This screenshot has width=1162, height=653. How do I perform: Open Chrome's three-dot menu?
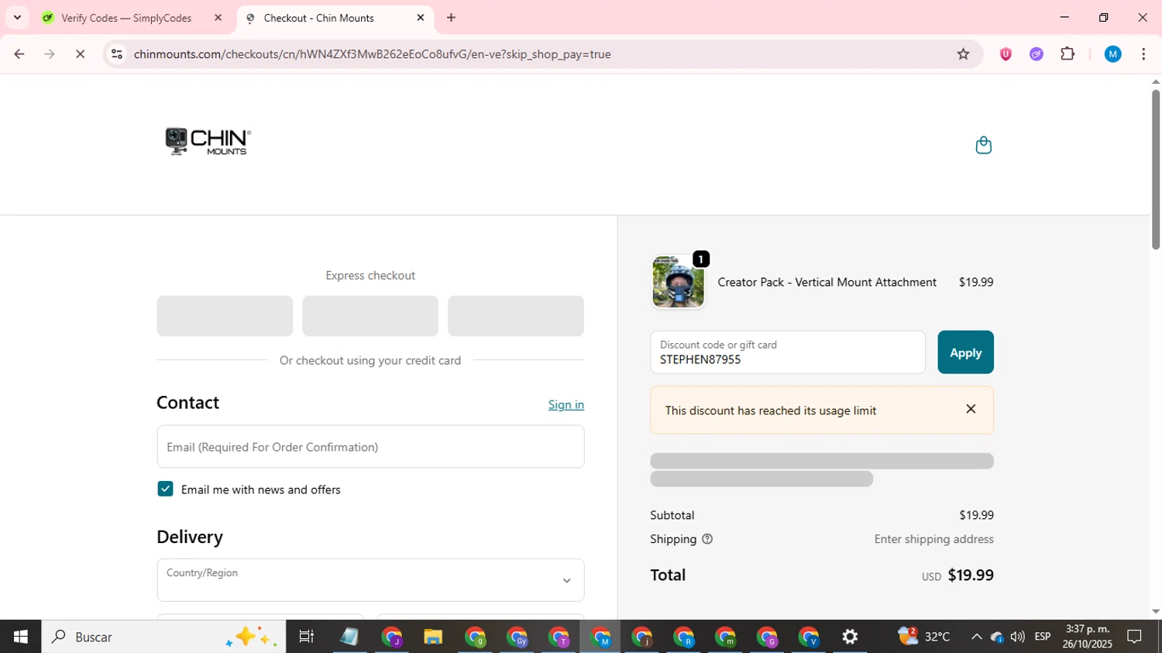click(x=1143, y=54)
